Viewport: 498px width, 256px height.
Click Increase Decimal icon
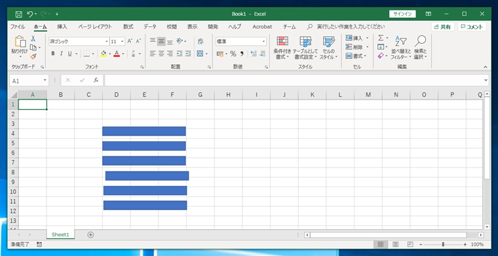[254, 54]
